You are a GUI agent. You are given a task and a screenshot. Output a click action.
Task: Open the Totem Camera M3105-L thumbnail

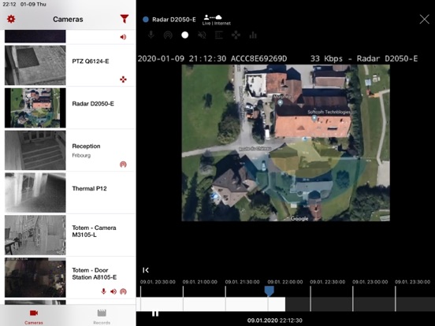click(x=35, y=235)
